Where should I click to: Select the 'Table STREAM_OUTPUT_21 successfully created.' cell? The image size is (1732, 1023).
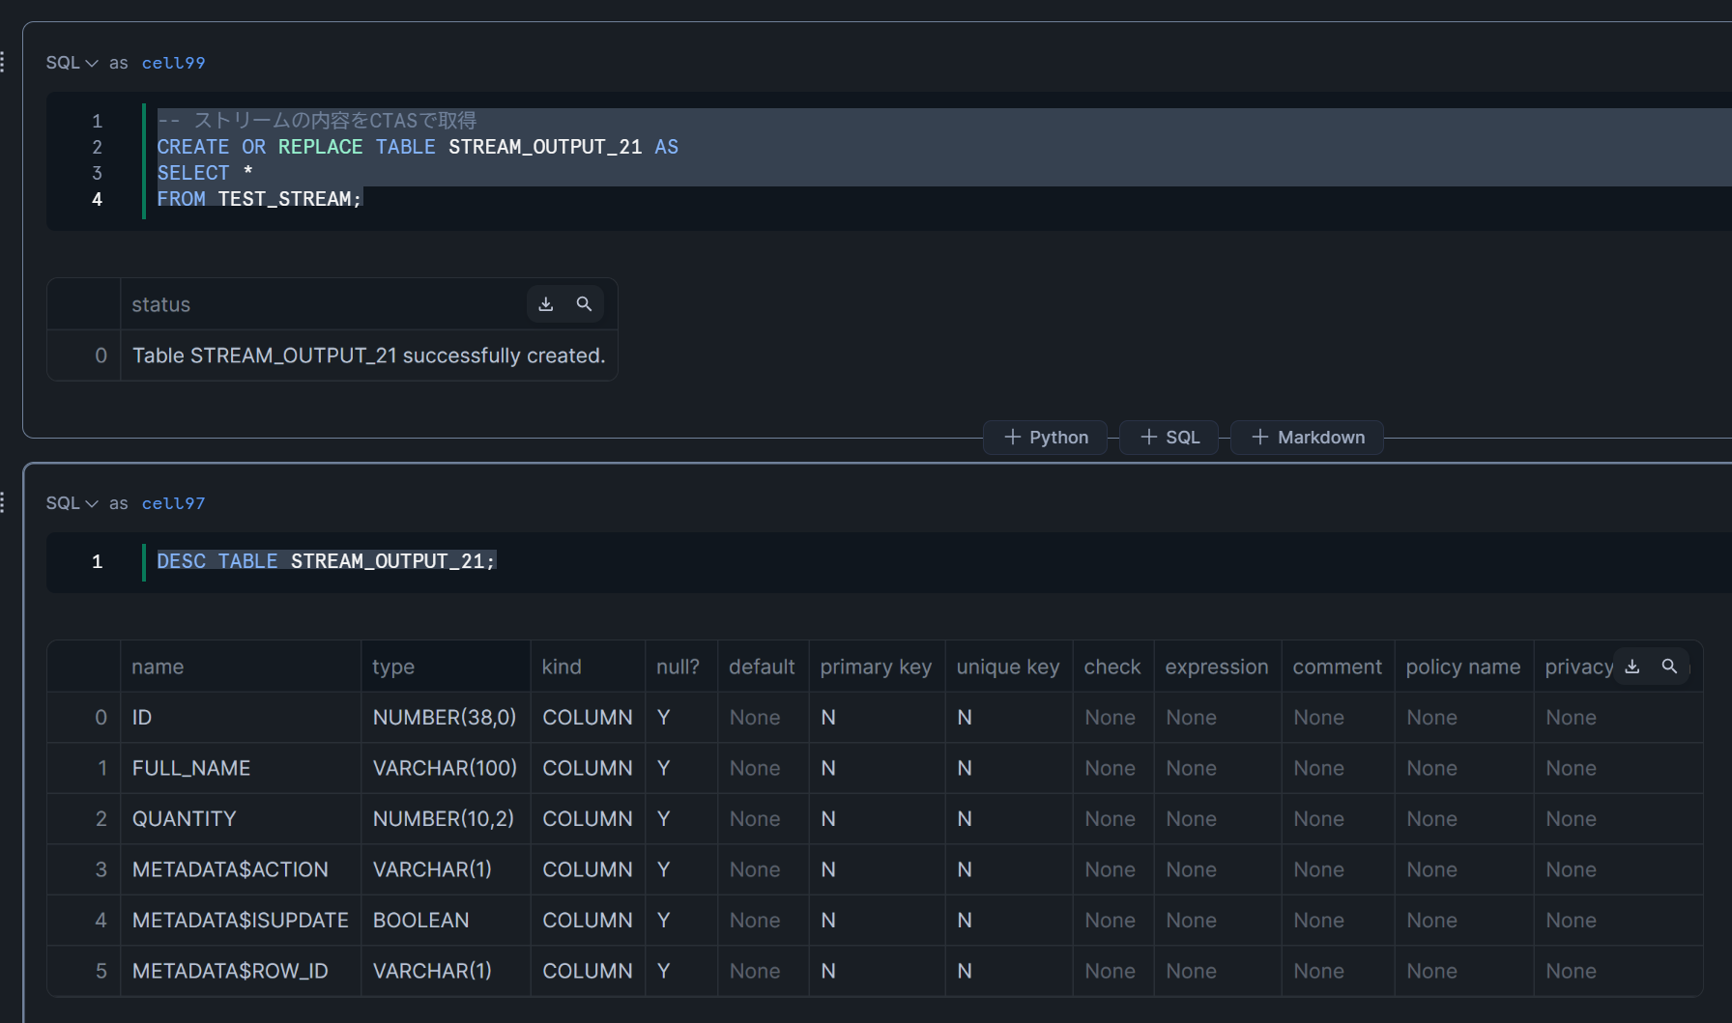pos(368,355)
